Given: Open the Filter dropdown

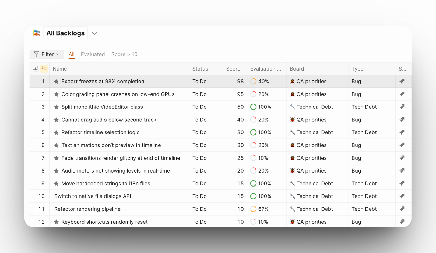Looking at the screenshot, I should 47,54.
